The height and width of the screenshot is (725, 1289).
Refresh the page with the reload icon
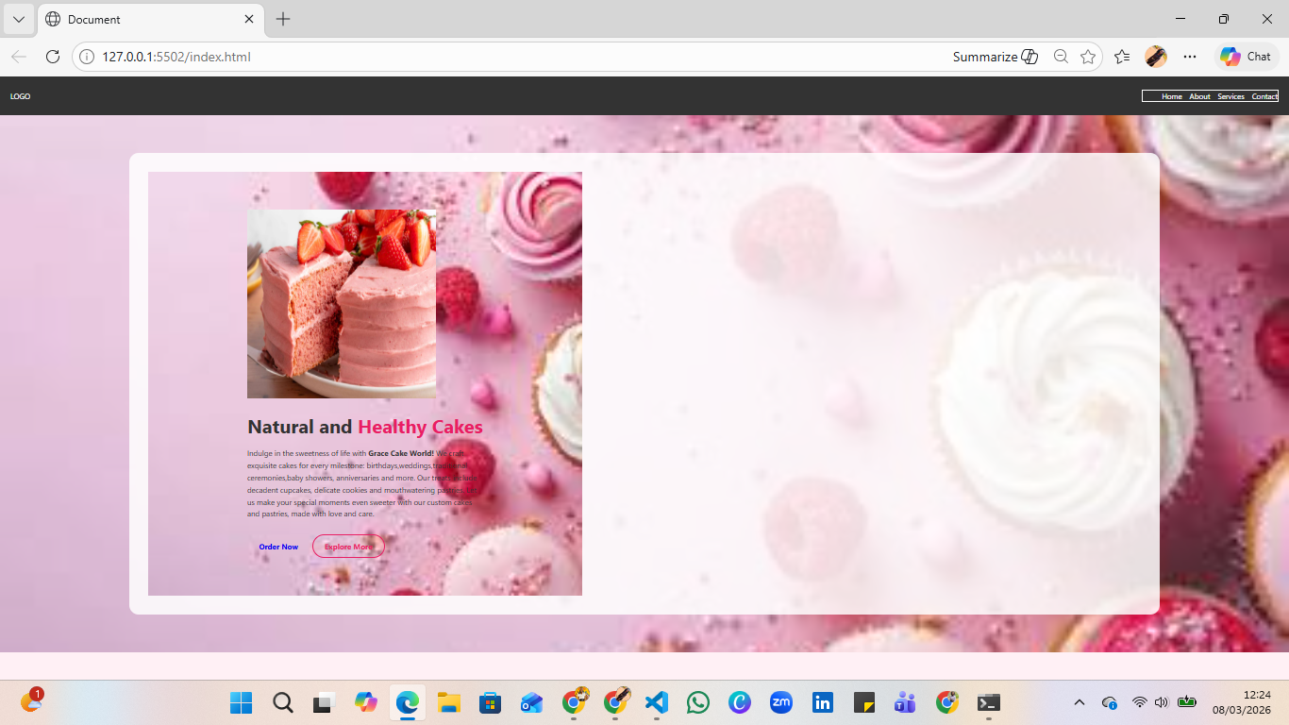point(53,57)
